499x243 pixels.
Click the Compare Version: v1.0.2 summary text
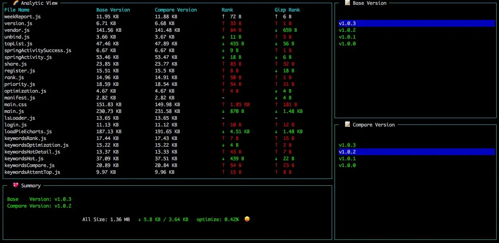(39, 206)
